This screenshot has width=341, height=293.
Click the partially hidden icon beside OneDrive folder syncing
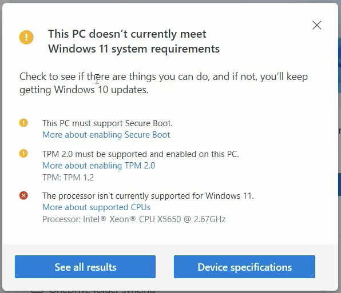(37, 291)
